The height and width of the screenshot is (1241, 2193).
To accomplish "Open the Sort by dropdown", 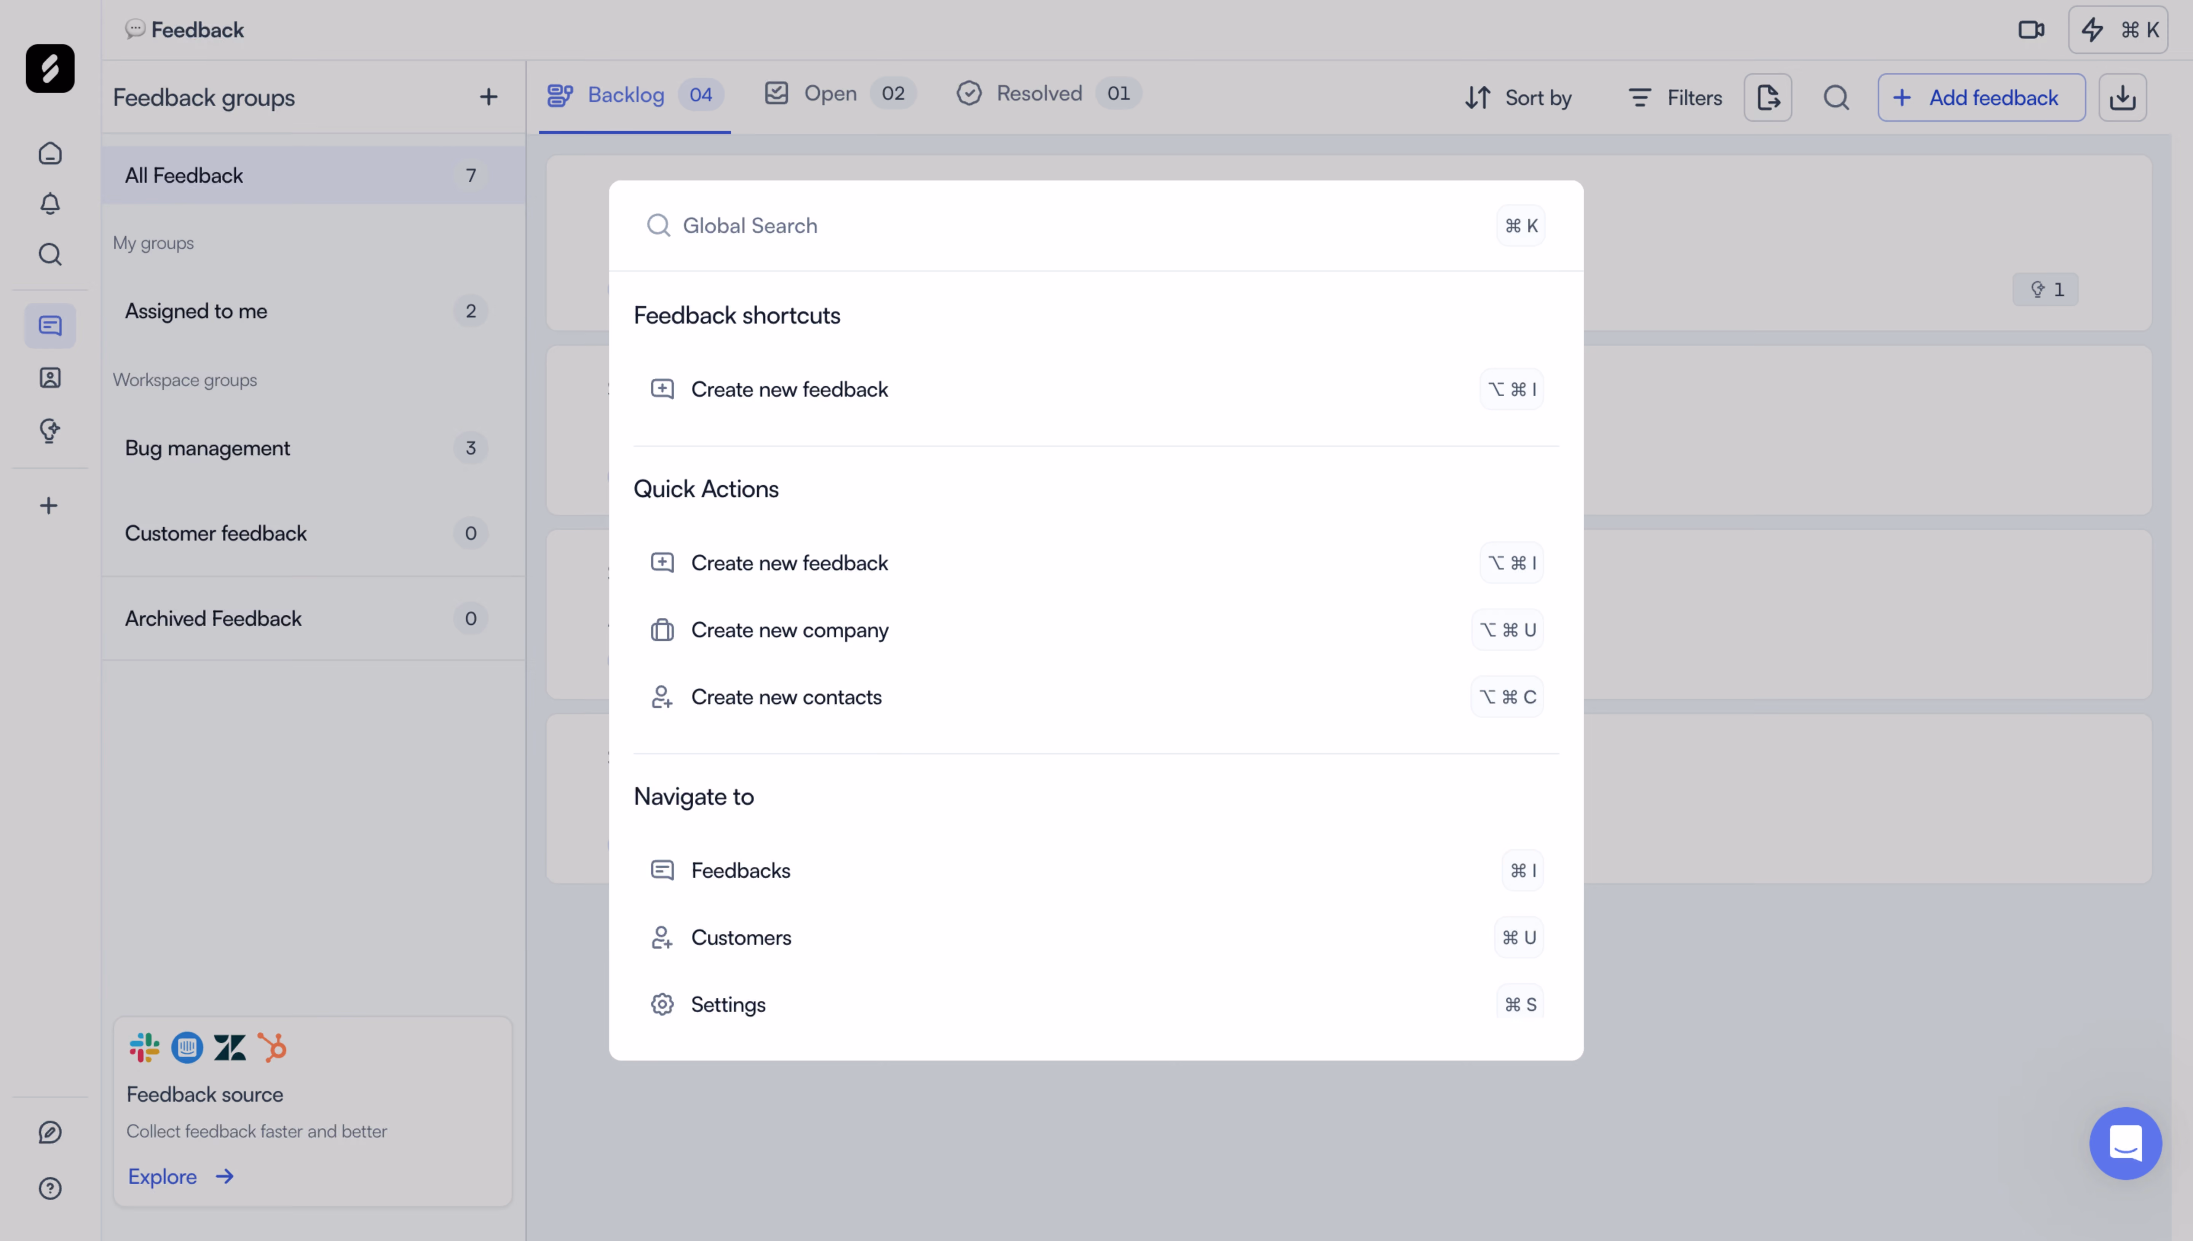I will [x=1518, y=98].
